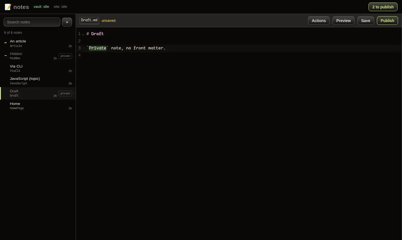Image resolution: width=402 pixels, height=240 pixels.
Task: Click the private badge on Hidden note
Action: [x=65, y=56]
